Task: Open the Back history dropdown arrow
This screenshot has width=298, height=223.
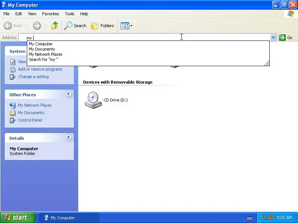Action: click(26, 26)
